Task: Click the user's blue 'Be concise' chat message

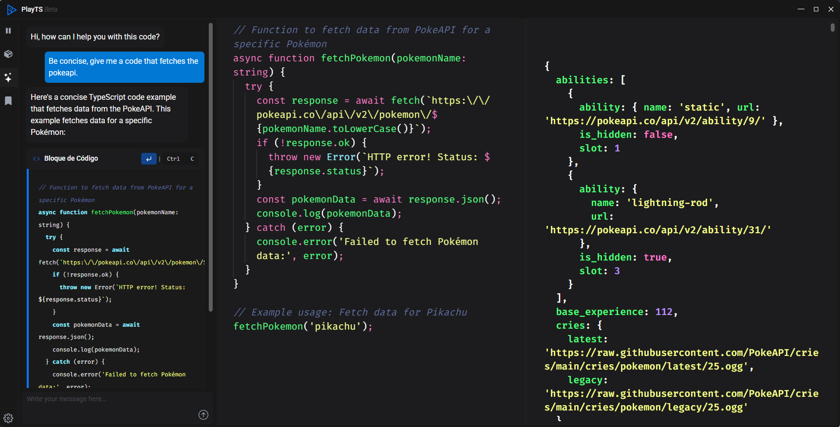Action: pyautogui.click(x=124, y=67)
